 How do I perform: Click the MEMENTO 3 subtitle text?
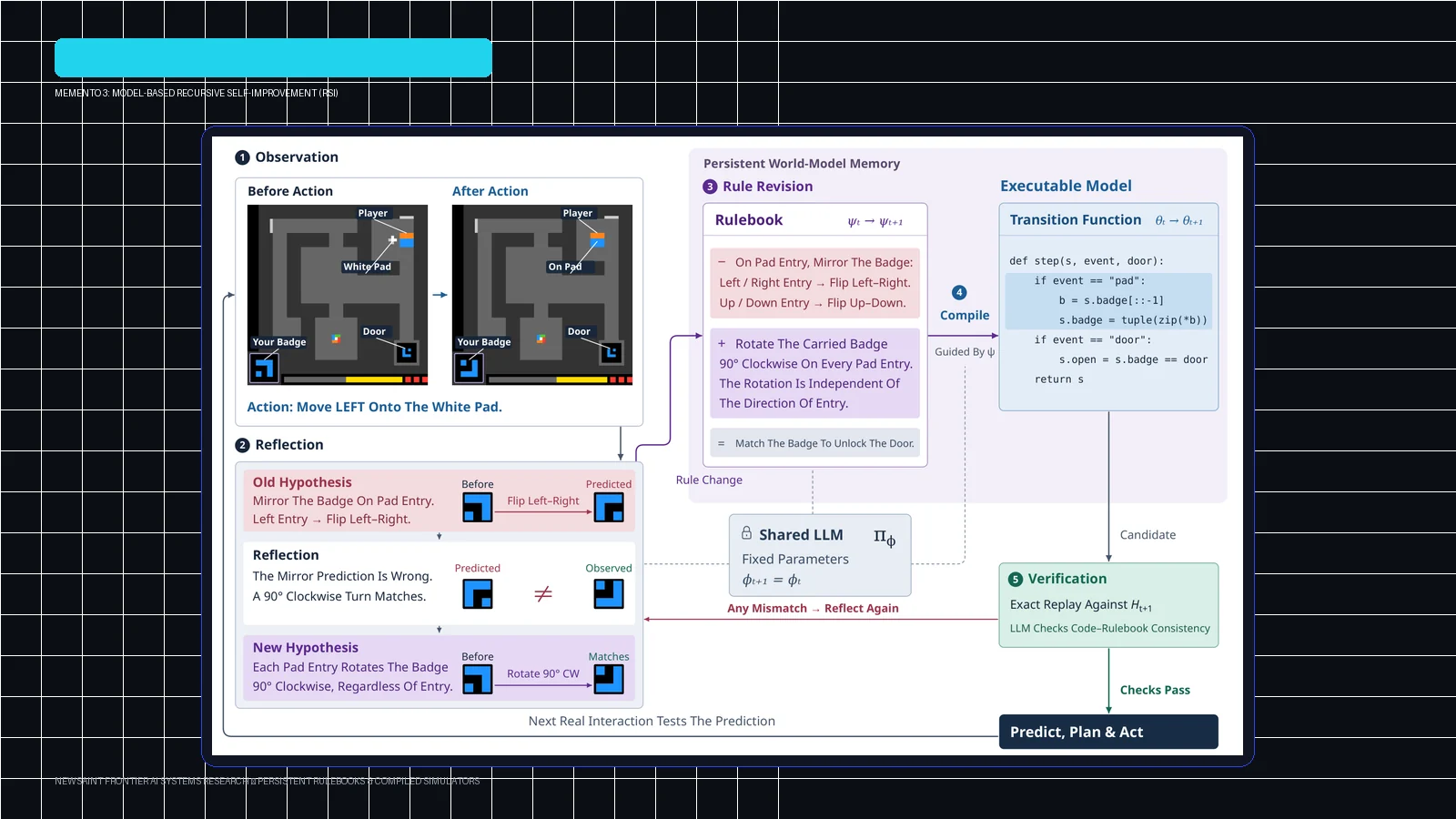pyautogui.click(x=197, y=93)
